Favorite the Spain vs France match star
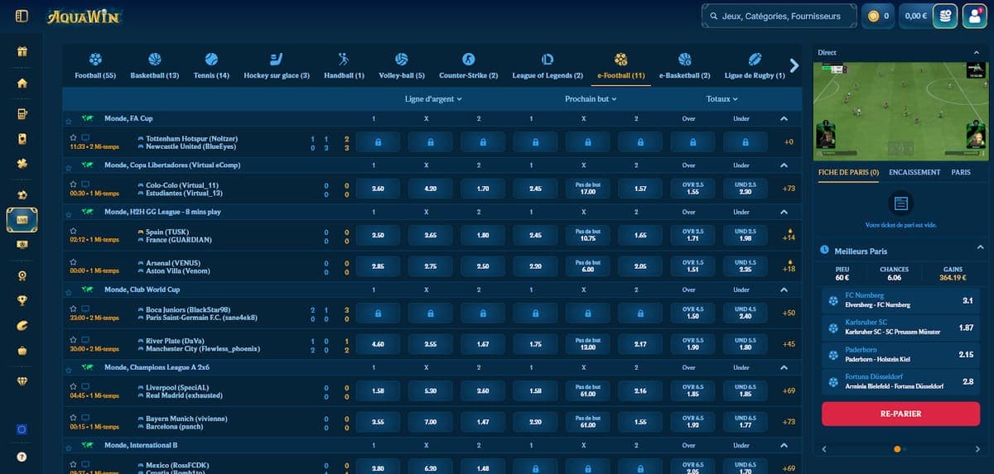 73,231
